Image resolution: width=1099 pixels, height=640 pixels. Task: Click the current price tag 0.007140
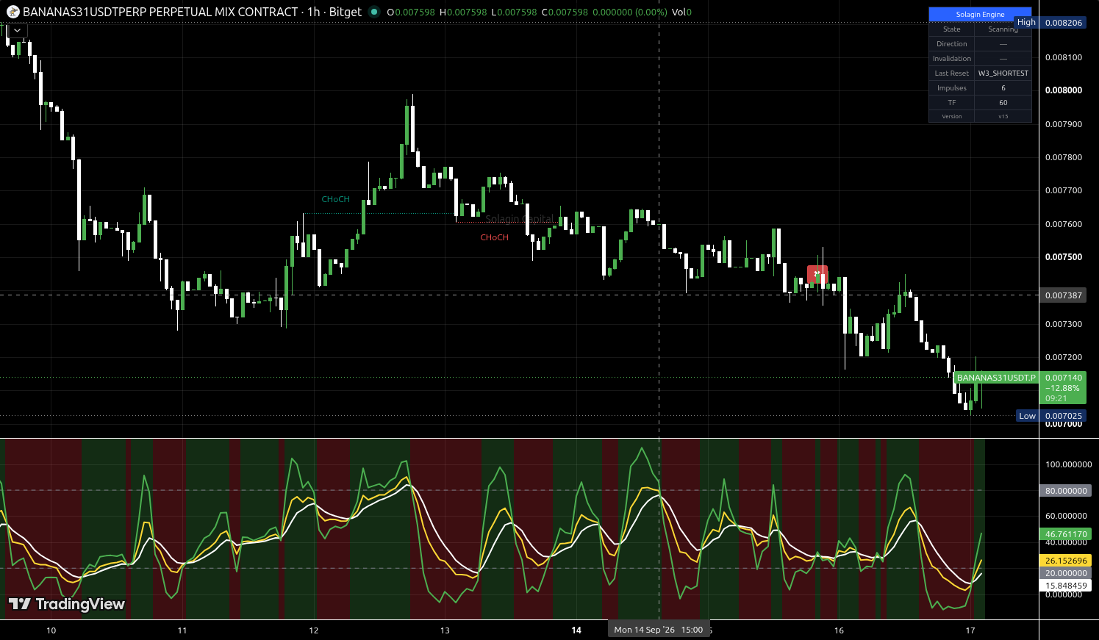point(1063,378)
